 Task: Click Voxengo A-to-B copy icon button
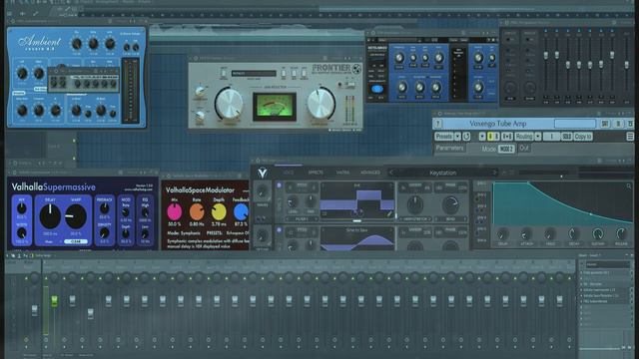click(x=507, y=137)
